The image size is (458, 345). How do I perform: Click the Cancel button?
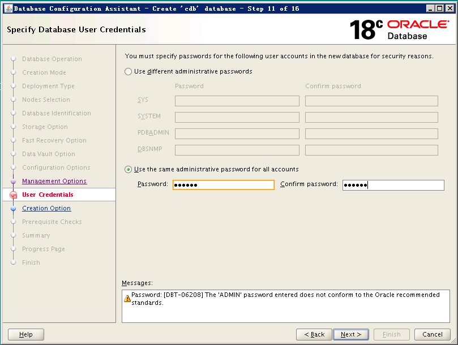pos(433,334)
